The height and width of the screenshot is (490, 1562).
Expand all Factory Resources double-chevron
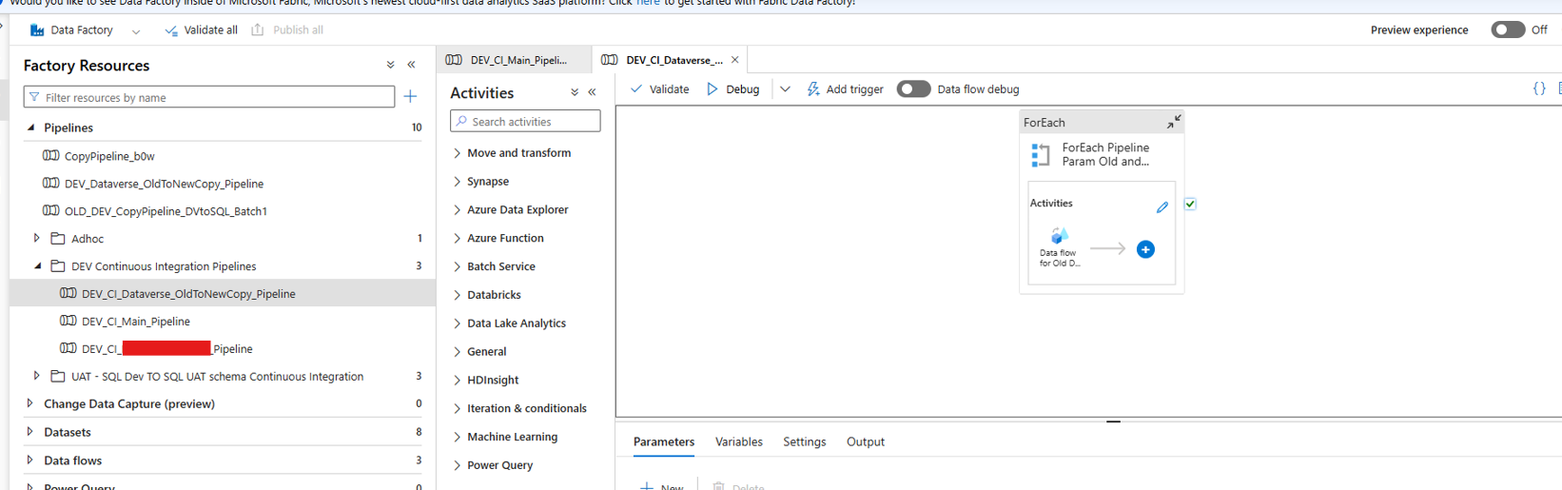[x=390, y=66]
